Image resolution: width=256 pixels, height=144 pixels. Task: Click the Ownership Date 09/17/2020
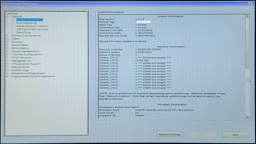(x=145, y=33)
